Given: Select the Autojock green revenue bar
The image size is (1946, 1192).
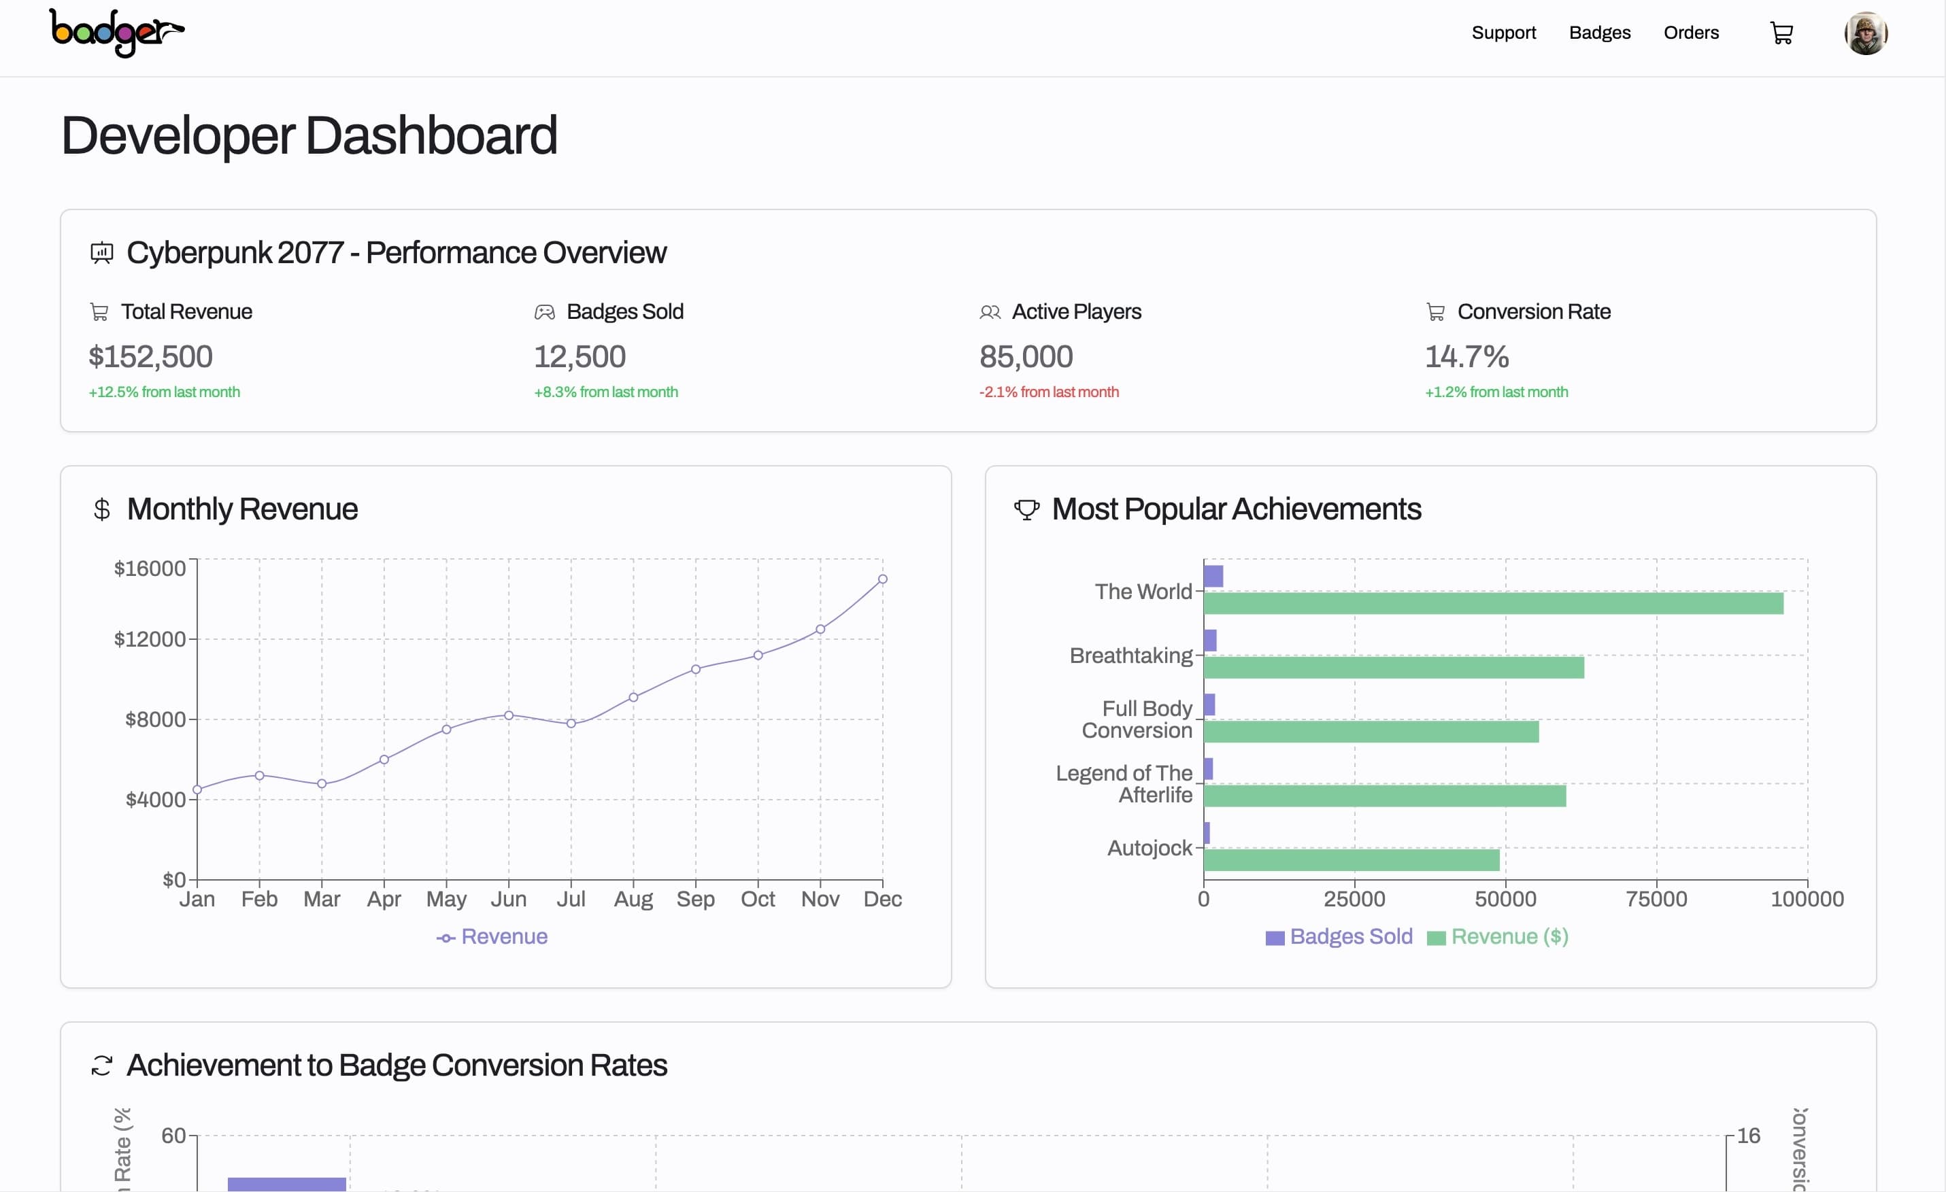Looking at the screenshot, I should click(x=1352, y=860).
